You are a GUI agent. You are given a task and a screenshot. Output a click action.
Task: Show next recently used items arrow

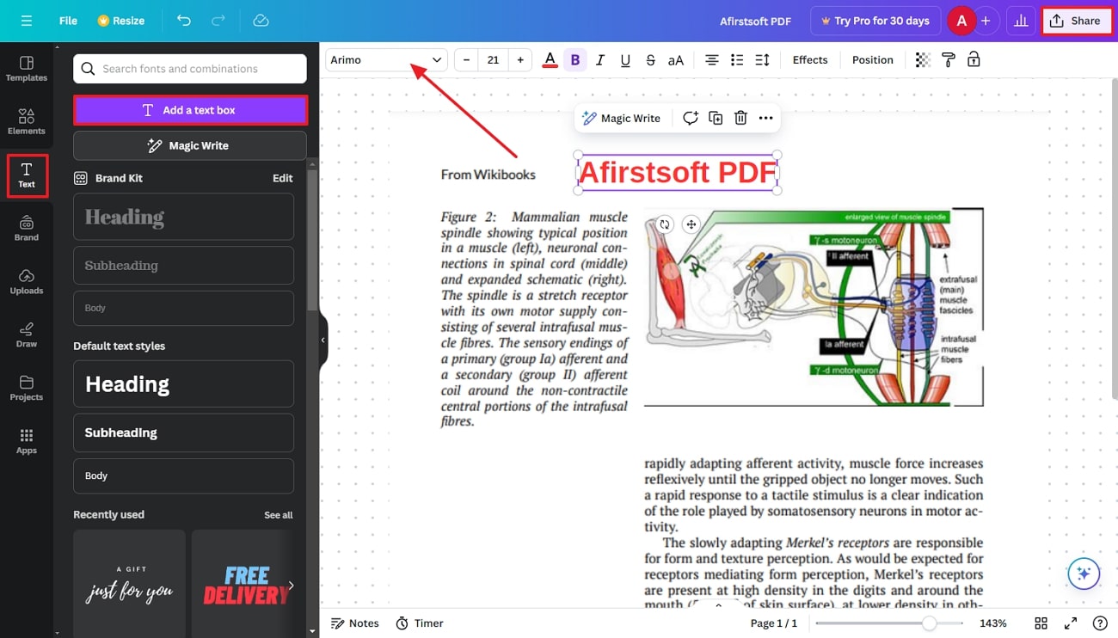pyautogui.click(x=291, y=586)
